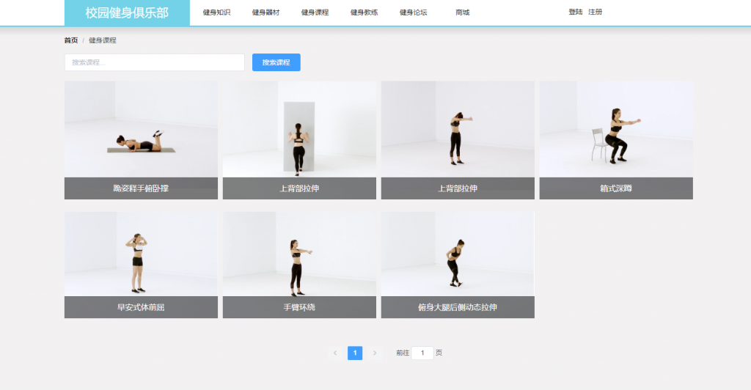Select page 1 in pagination
This screenshot has height=390, width=751.
click(355, 353)
